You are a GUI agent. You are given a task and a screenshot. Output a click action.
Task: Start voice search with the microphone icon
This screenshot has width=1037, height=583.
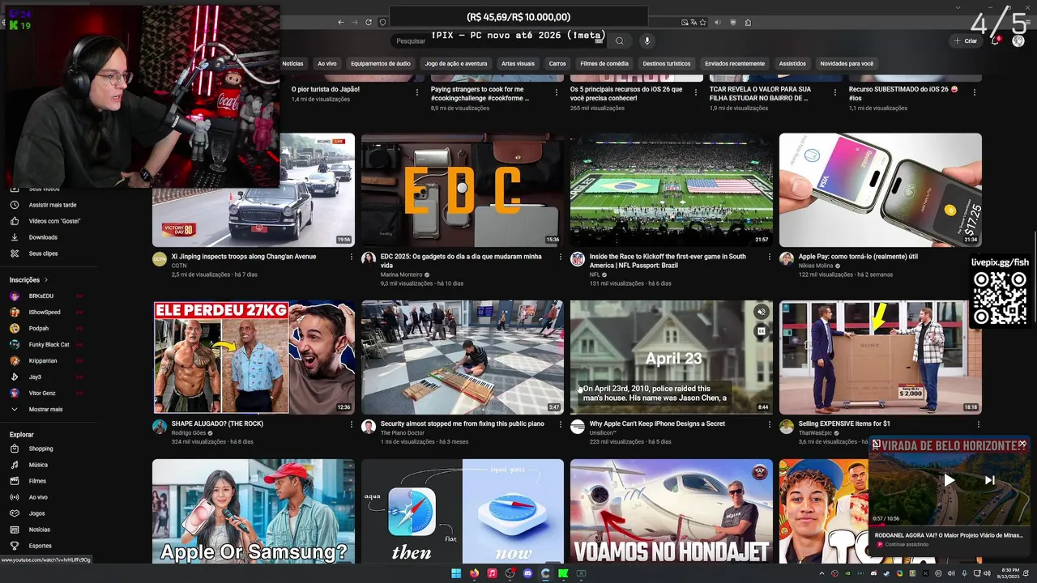coord(647,40)
